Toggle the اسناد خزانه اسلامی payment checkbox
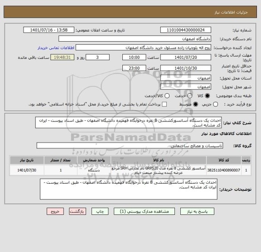This screenshot has width=261, height=252. pyautogui.click(x=164, y=105)
